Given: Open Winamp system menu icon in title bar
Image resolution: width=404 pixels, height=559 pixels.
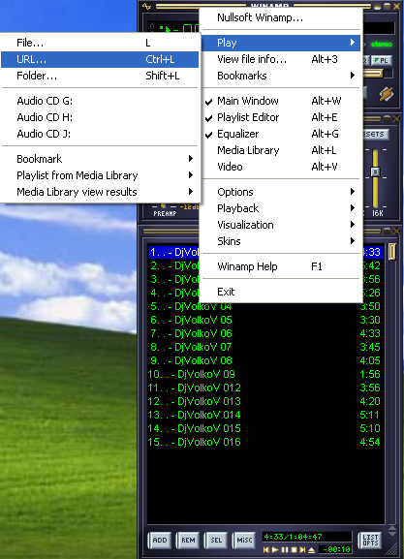Looking at the screenshot, I should (146, 7).
